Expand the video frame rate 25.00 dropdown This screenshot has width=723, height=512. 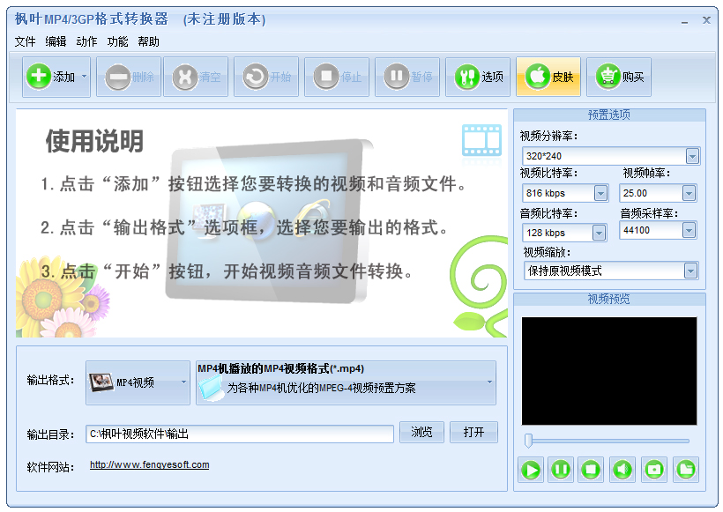click(x=689, y=193)
